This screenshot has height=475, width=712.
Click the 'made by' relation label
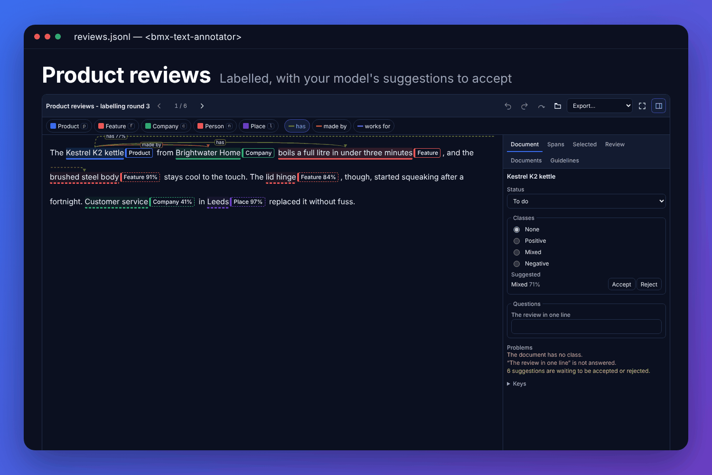(151, 145)
